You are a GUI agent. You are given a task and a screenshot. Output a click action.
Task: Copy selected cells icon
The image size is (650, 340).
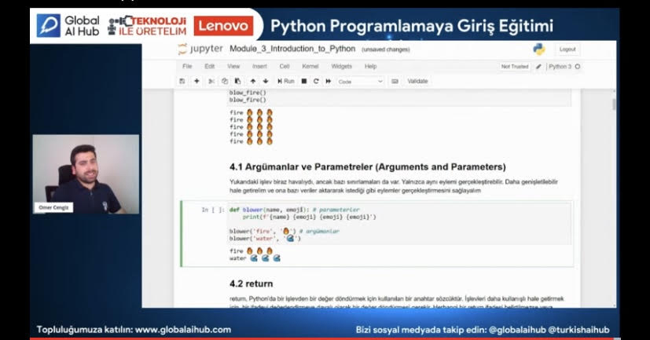click(225, 81)
